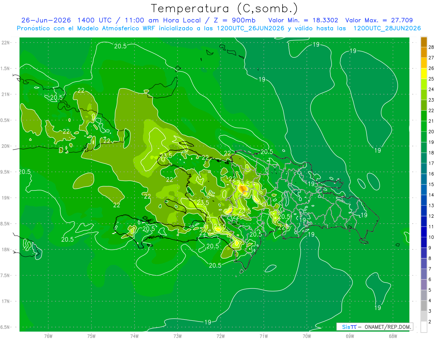Click the valid-until stamp '1200UTC_28JUN2026'
The height and width of the screenshot is (341, 441).
[387, 28]
